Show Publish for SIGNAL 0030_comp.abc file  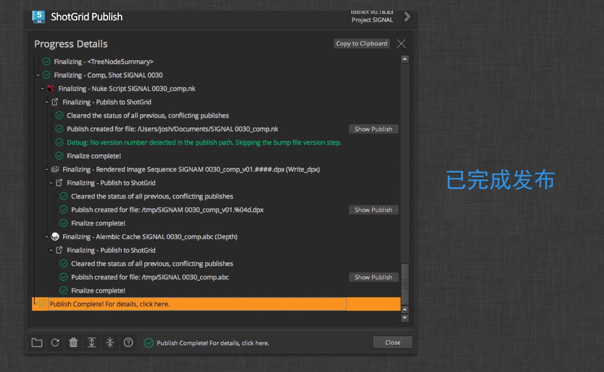374,277
